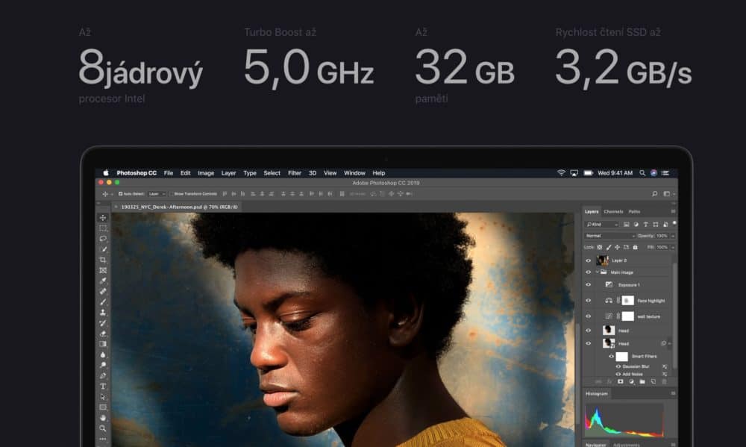Hide the Main image group
746x447 pixels.
tap(588, 272)
